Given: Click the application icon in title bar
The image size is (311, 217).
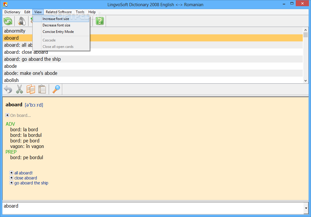Looking at the screenshot, I should point(5,4).
